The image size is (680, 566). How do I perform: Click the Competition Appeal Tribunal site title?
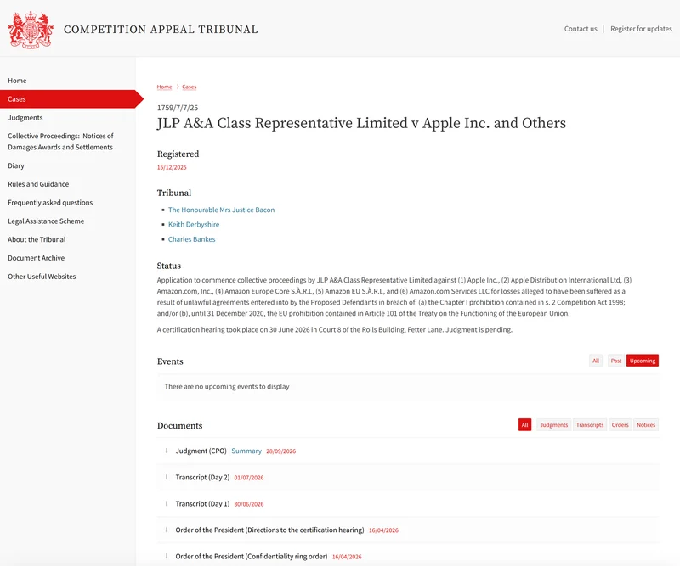coord(161,30)
